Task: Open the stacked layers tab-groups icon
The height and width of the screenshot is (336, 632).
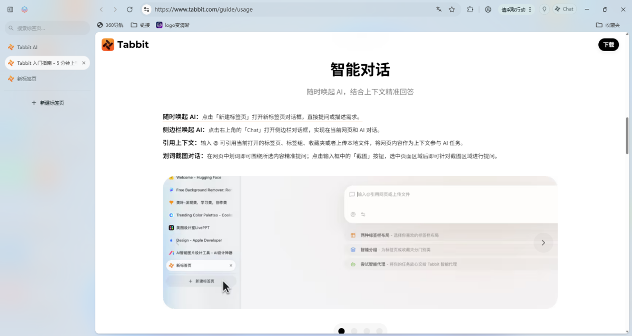Action: 25,9
